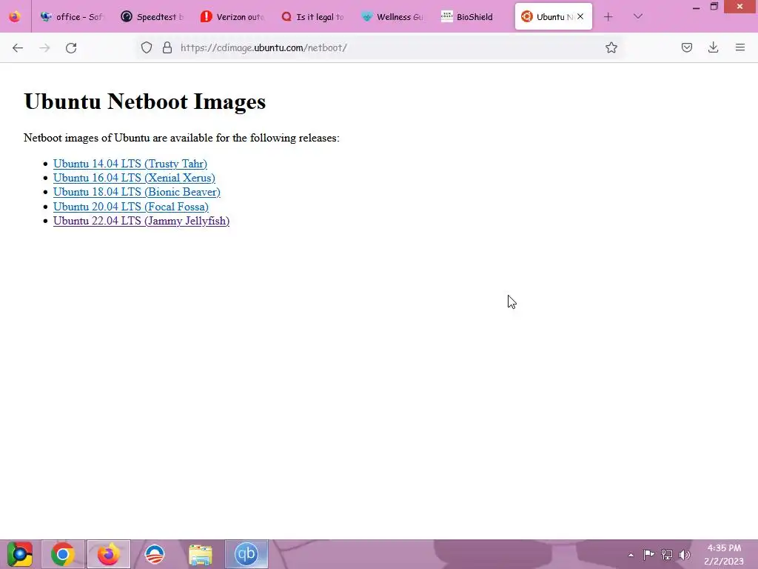Open a new tab with the plus button

point(608,17)
